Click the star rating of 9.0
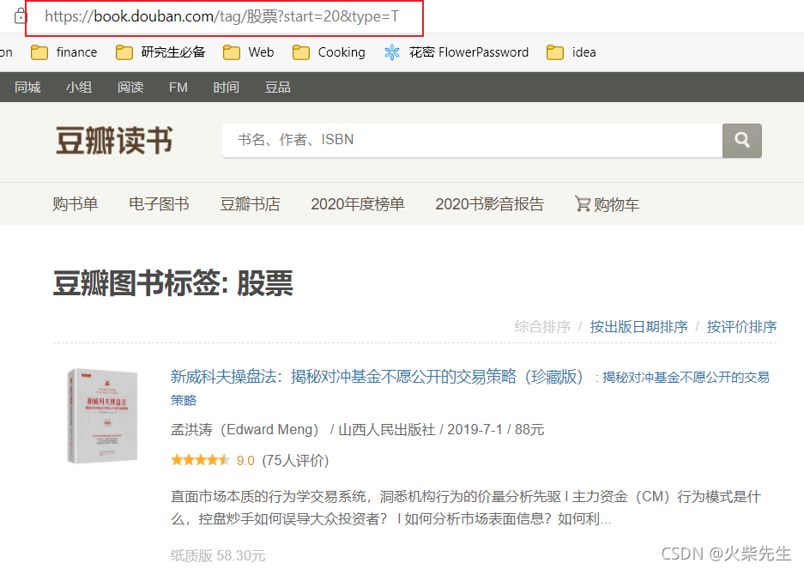 (200, 460)
